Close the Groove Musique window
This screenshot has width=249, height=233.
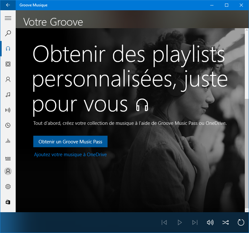(x=241, y=5)
